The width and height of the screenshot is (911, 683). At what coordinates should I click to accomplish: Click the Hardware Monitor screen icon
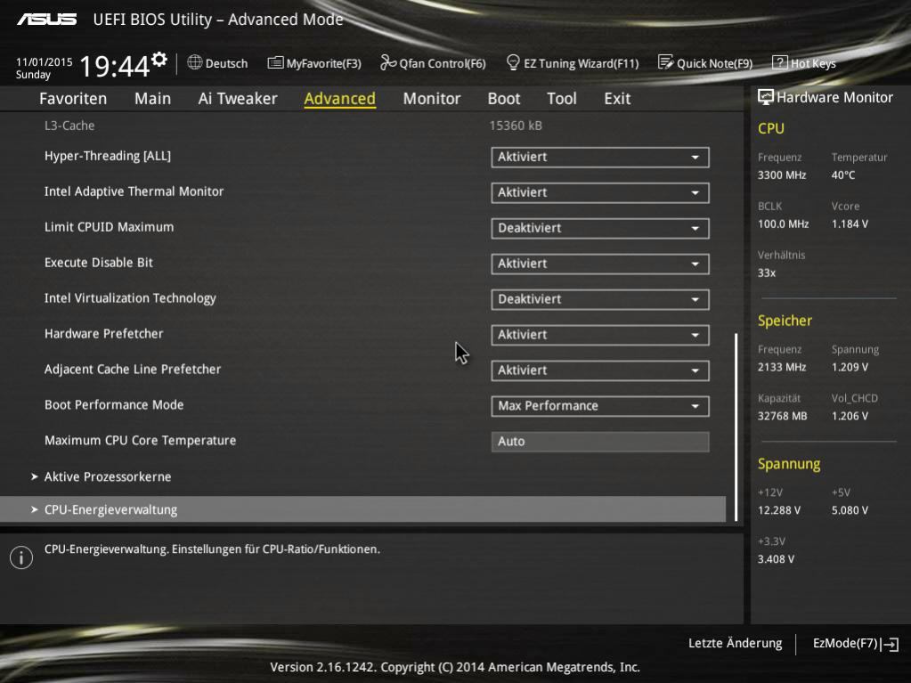[x=765, y=97]
